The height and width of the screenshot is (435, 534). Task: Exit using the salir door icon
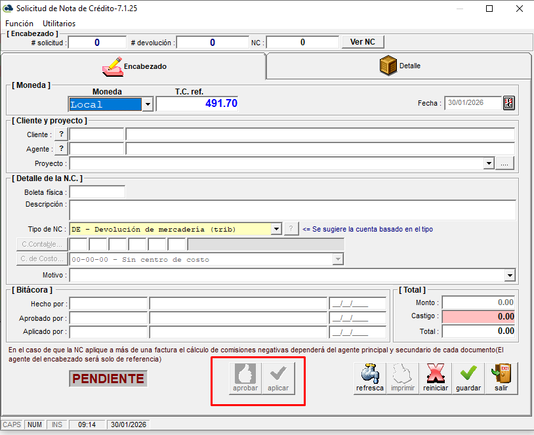pos(501,378)
